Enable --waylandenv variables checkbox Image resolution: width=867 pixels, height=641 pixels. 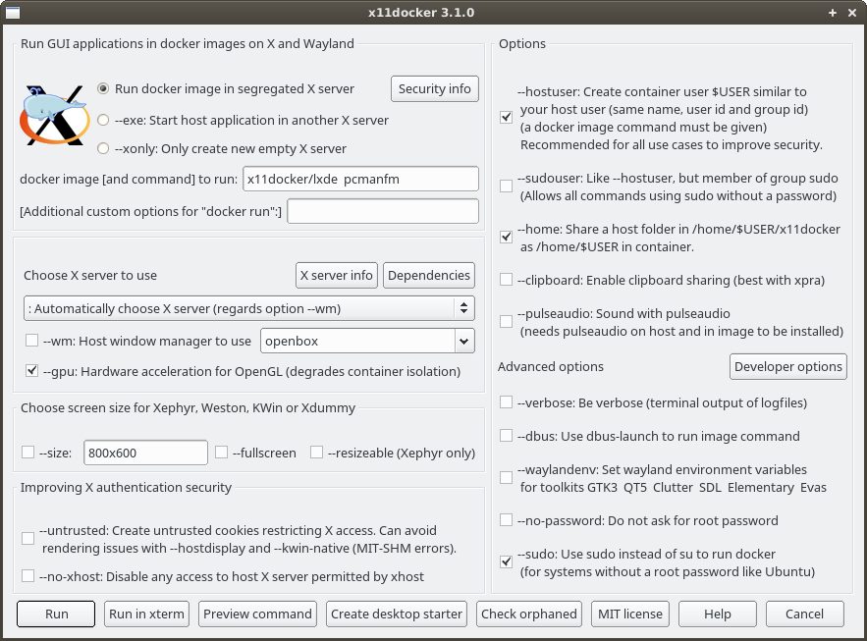coord(506,477)
